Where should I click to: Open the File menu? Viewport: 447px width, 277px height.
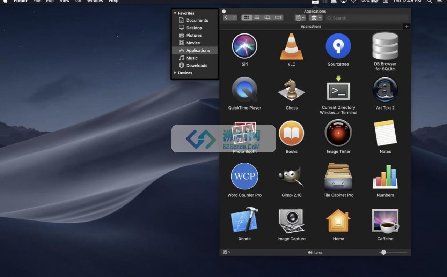[x=37, y=1]
